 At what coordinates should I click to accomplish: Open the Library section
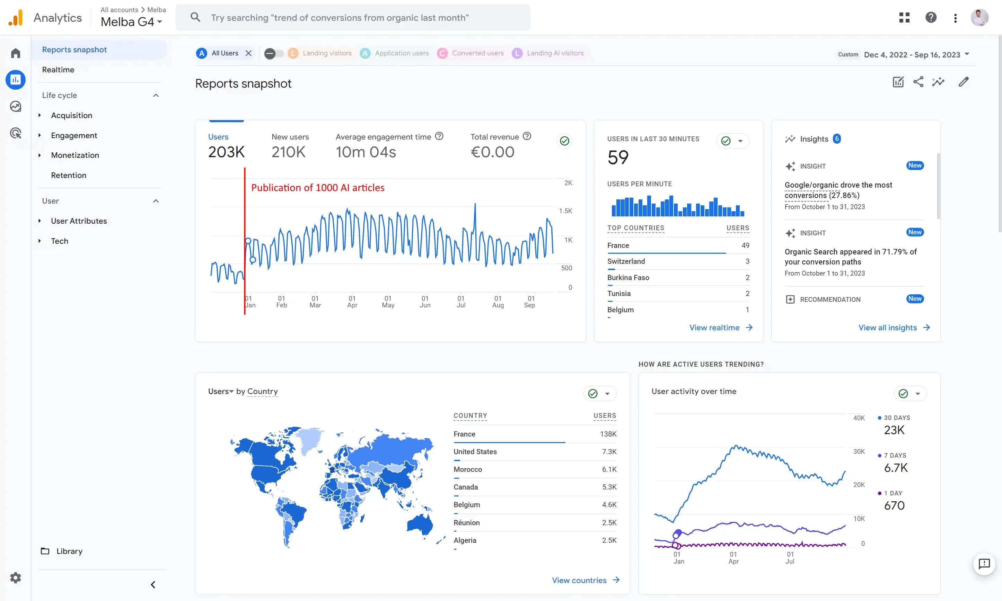point(69,551)
